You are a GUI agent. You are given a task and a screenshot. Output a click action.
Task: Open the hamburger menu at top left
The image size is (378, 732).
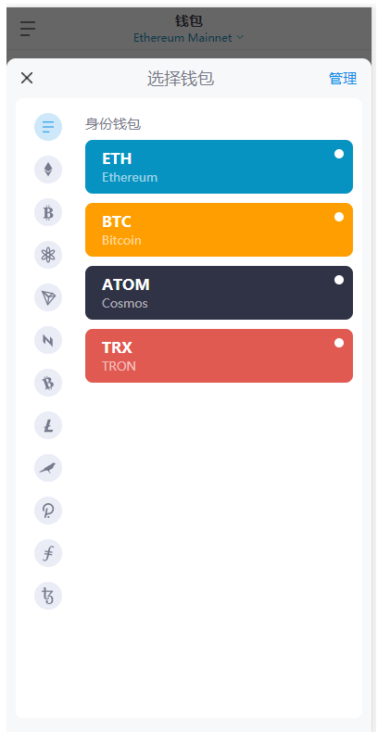[x=28, y=29]
